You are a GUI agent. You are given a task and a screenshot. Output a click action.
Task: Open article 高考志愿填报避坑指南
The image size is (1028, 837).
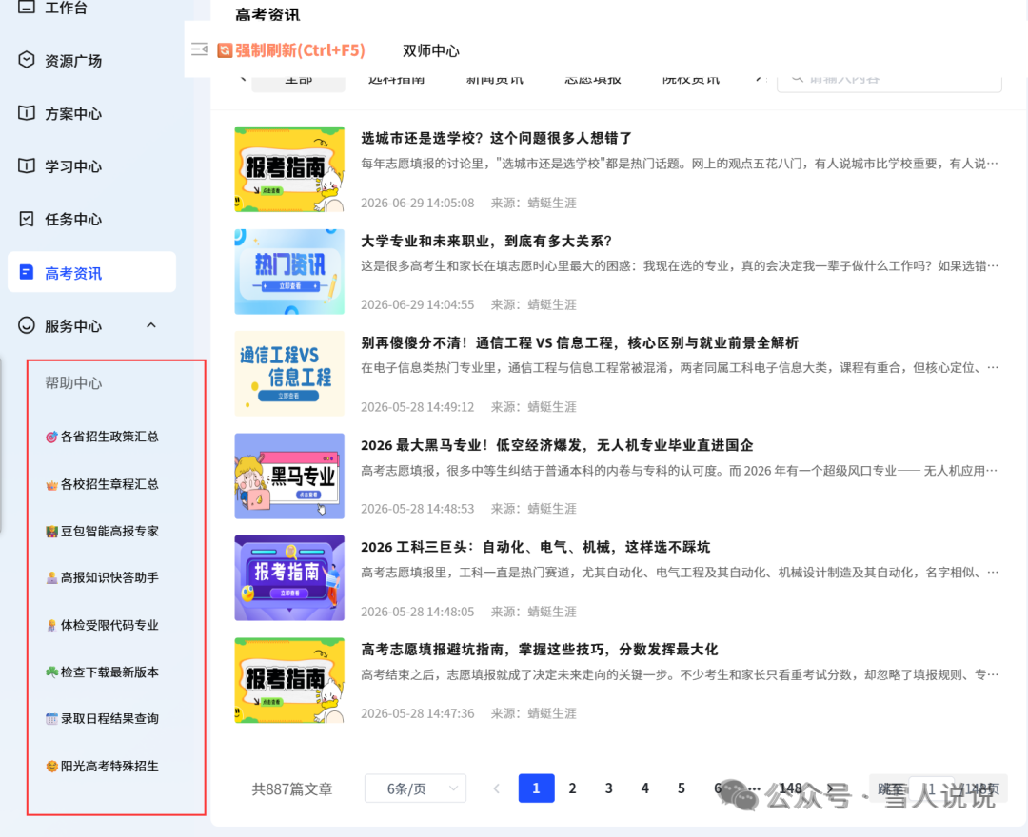(539, 650)
